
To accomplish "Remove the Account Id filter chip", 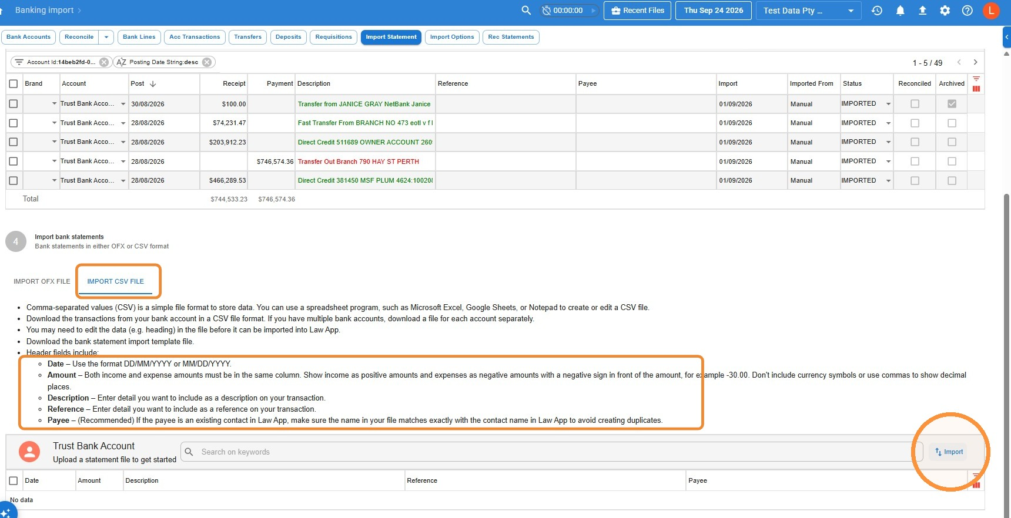I will tap(104, 62).
